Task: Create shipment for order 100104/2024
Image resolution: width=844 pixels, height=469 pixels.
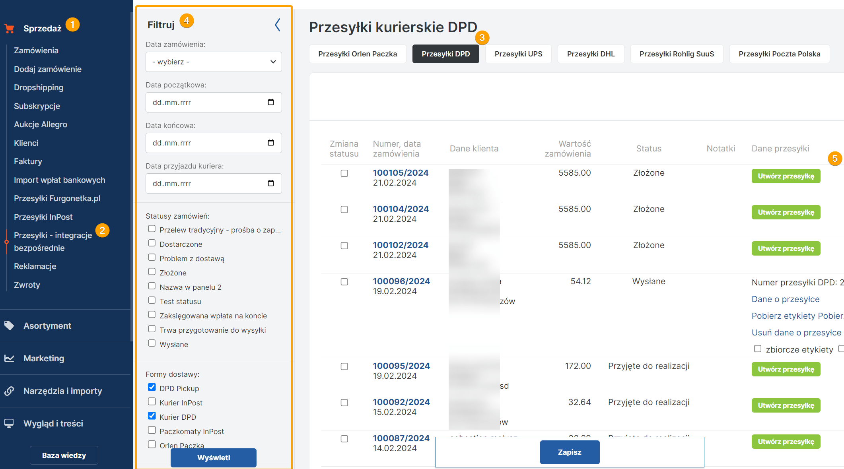Action: [x=786, y=212]
